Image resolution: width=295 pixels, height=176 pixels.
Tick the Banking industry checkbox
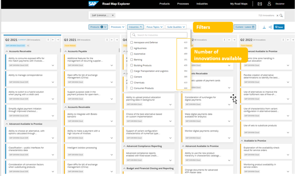coord(132,60)
